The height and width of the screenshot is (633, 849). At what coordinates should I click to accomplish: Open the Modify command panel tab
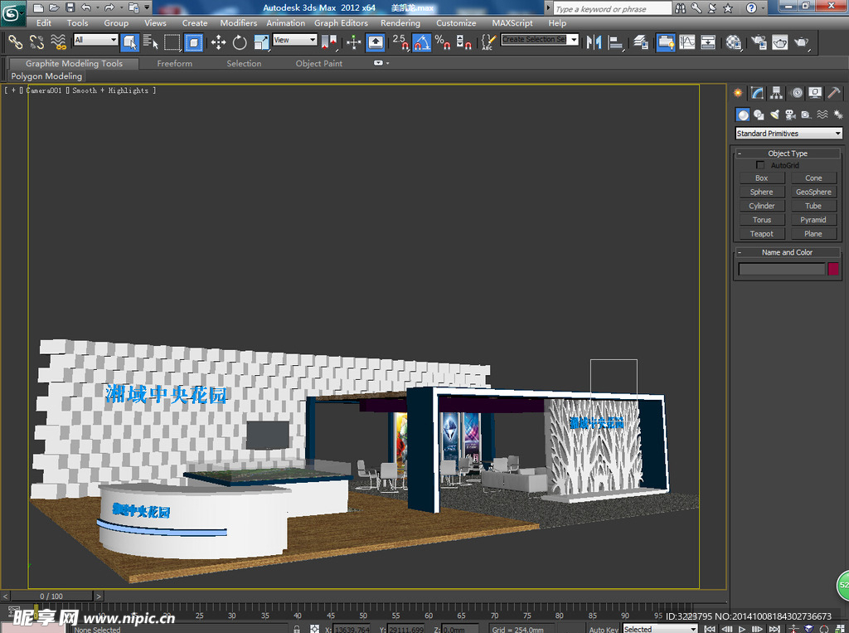757,93
